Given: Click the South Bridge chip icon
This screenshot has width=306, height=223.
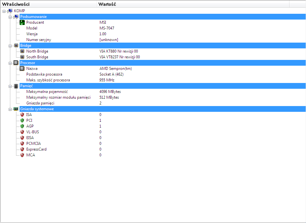Looking at the screenshot, I should pos(22,57).
